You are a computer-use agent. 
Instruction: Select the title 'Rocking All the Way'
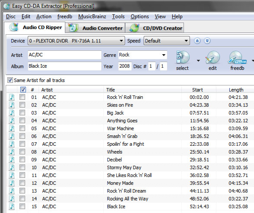(128, 199)
